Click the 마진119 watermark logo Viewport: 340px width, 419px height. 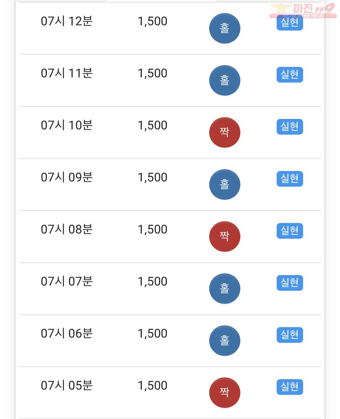click(303, 10)
